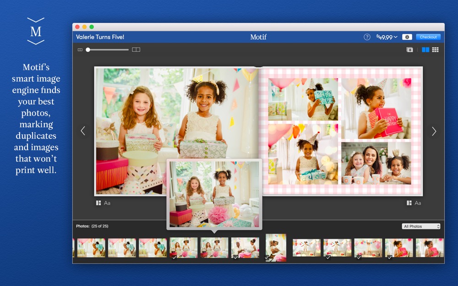458x286 pixels.
Task: Open the All Photos filter dropdown
Action: [421, 227]
